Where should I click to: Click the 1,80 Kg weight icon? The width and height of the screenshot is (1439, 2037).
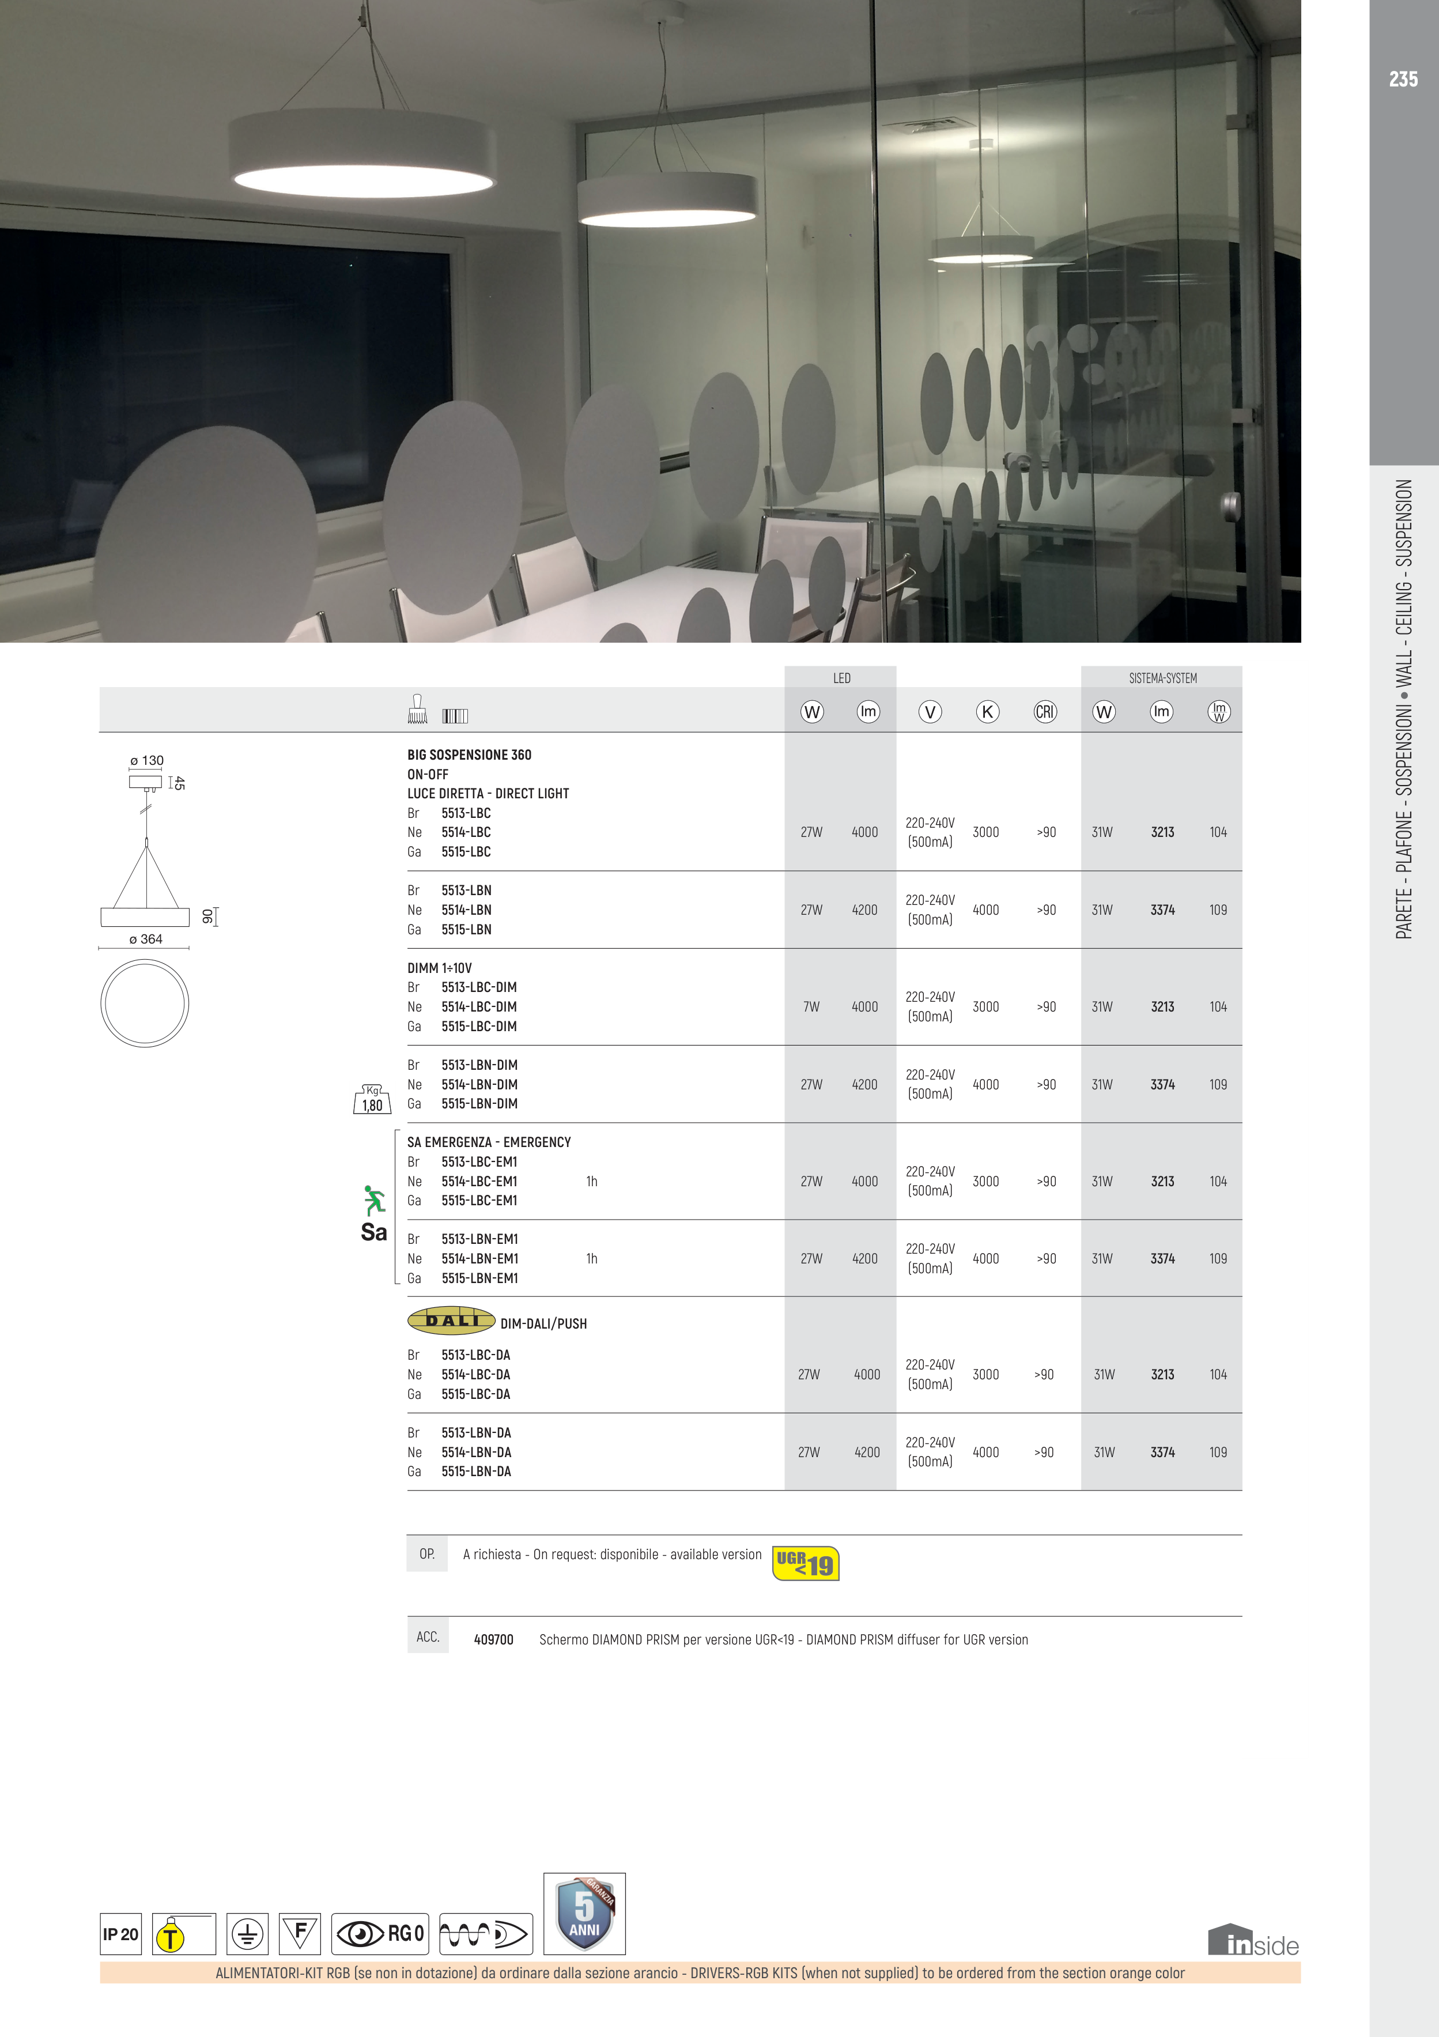tap(372, 1099)
